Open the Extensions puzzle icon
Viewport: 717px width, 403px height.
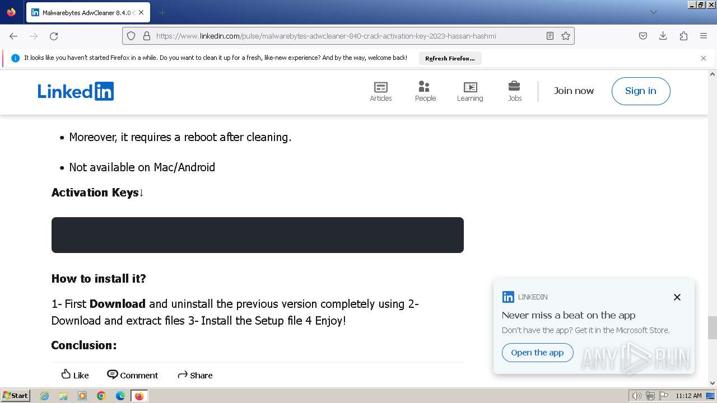683,36
